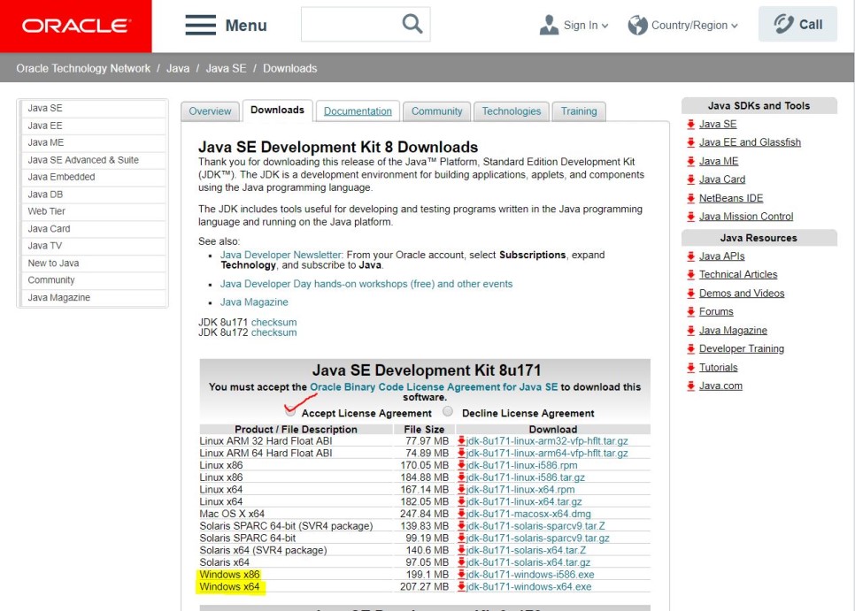Click the Java breadcrumb link

178,69
